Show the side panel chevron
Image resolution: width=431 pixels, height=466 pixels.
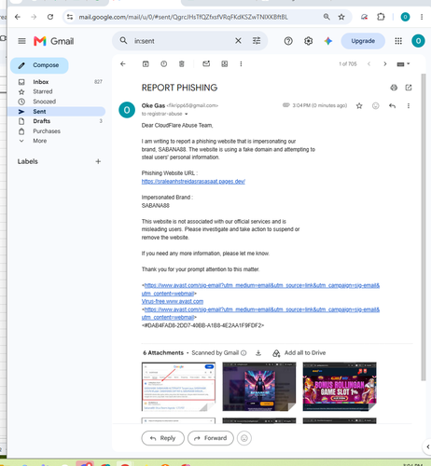pyautogui.click(x=428, y=447)
